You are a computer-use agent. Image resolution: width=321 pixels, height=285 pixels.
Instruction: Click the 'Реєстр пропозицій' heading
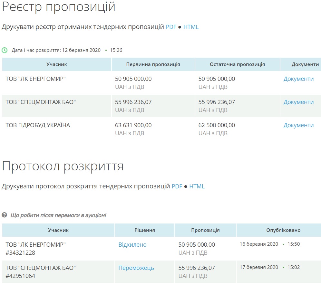coord(59,7)
